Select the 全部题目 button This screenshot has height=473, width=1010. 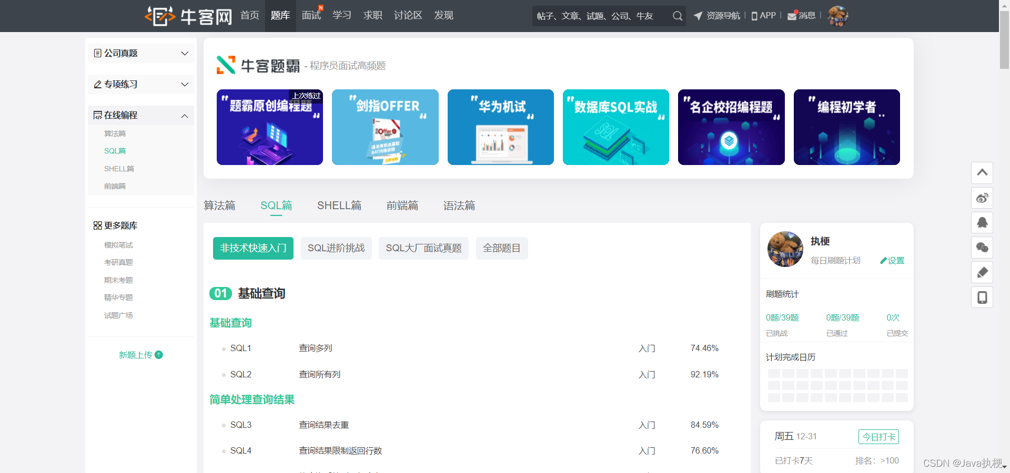[x=502, y=248]
